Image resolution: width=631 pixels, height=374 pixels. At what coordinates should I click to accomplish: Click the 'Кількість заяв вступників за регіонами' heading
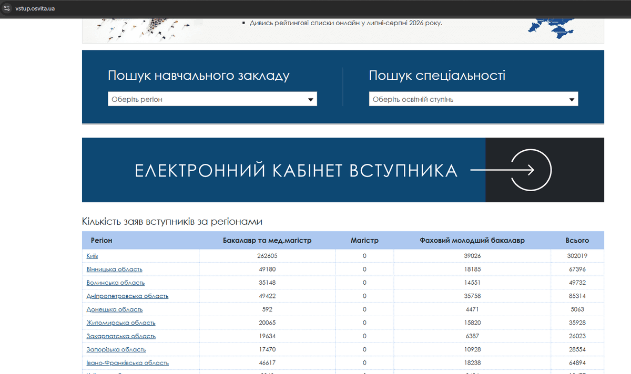(172, 222)
